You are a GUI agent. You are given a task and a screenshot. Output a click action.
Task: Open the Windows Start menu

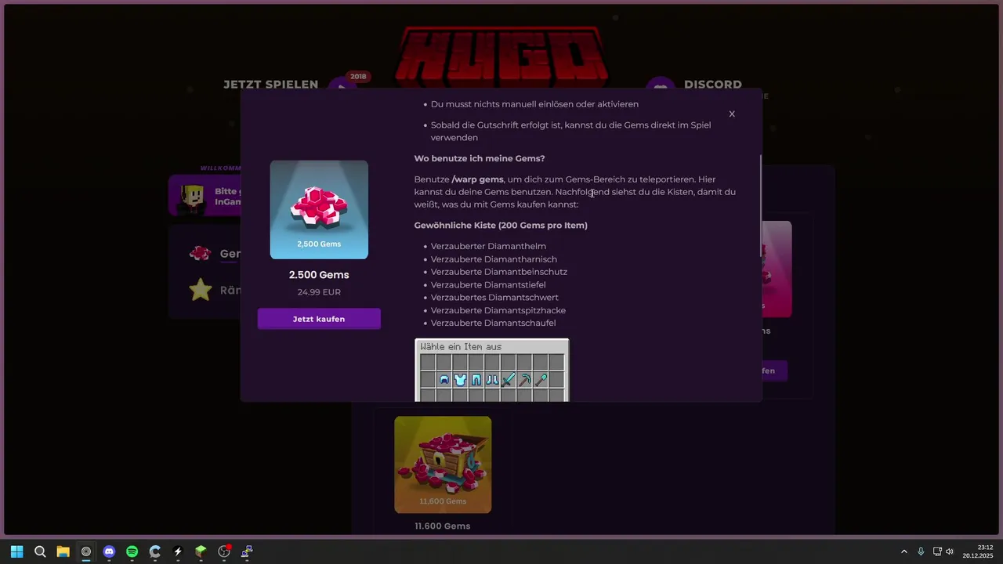tap(17, 551)
